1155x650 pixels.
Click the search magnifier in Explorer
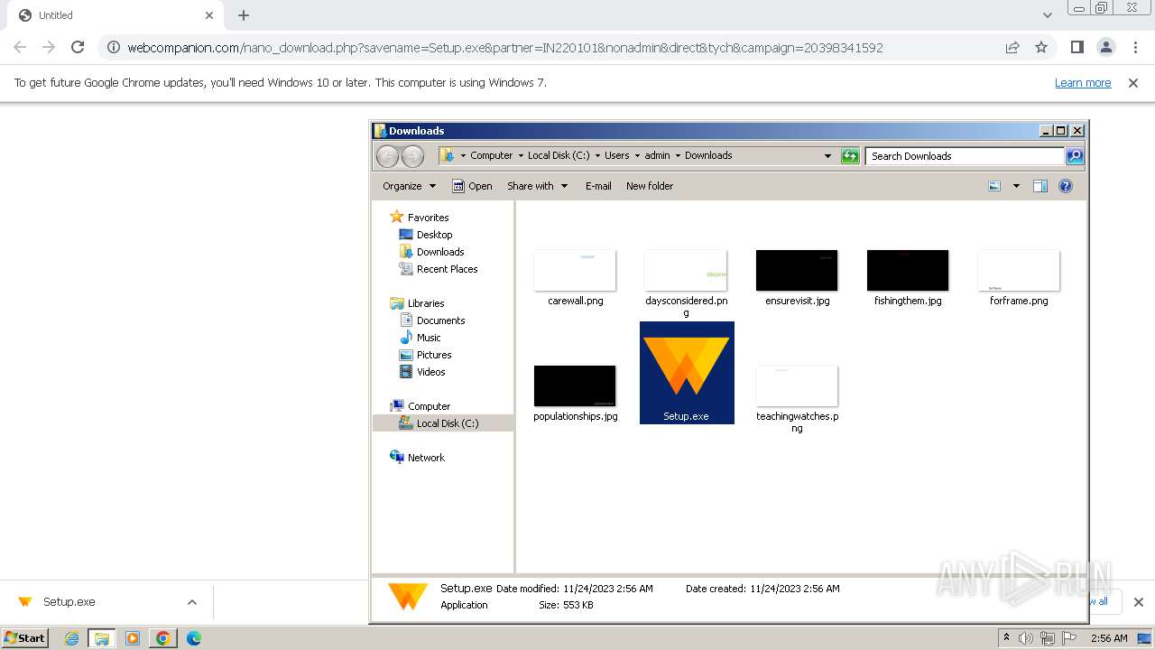coord(1074,156)
